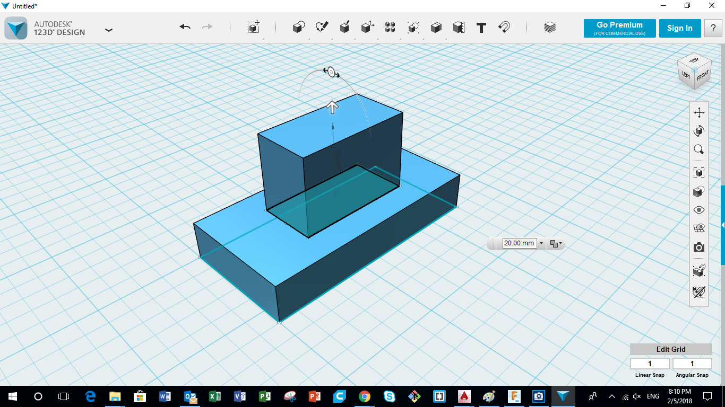Select the Measure tool
725x407 pixels.
(x=459, y=28)
